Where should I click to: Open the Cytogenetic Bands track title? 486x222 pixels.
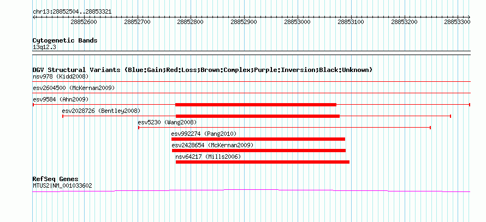pyautogui.click(x=65, y=40)
